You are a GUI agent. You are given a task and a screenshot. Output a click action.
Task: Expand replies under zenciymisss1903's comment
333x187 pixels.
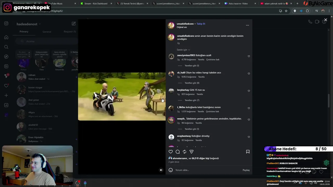[192, 66]
